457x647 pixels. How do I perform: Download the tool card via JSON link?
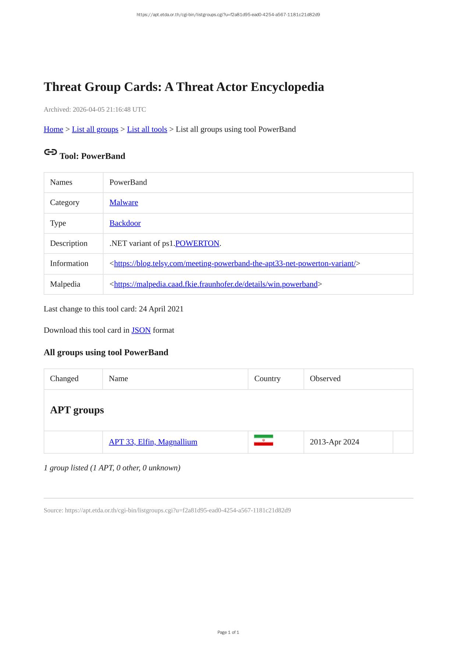click(141, 330)
